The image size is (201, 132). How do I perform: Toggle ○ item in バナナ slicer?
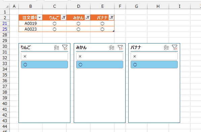click(x=154, y=65)
